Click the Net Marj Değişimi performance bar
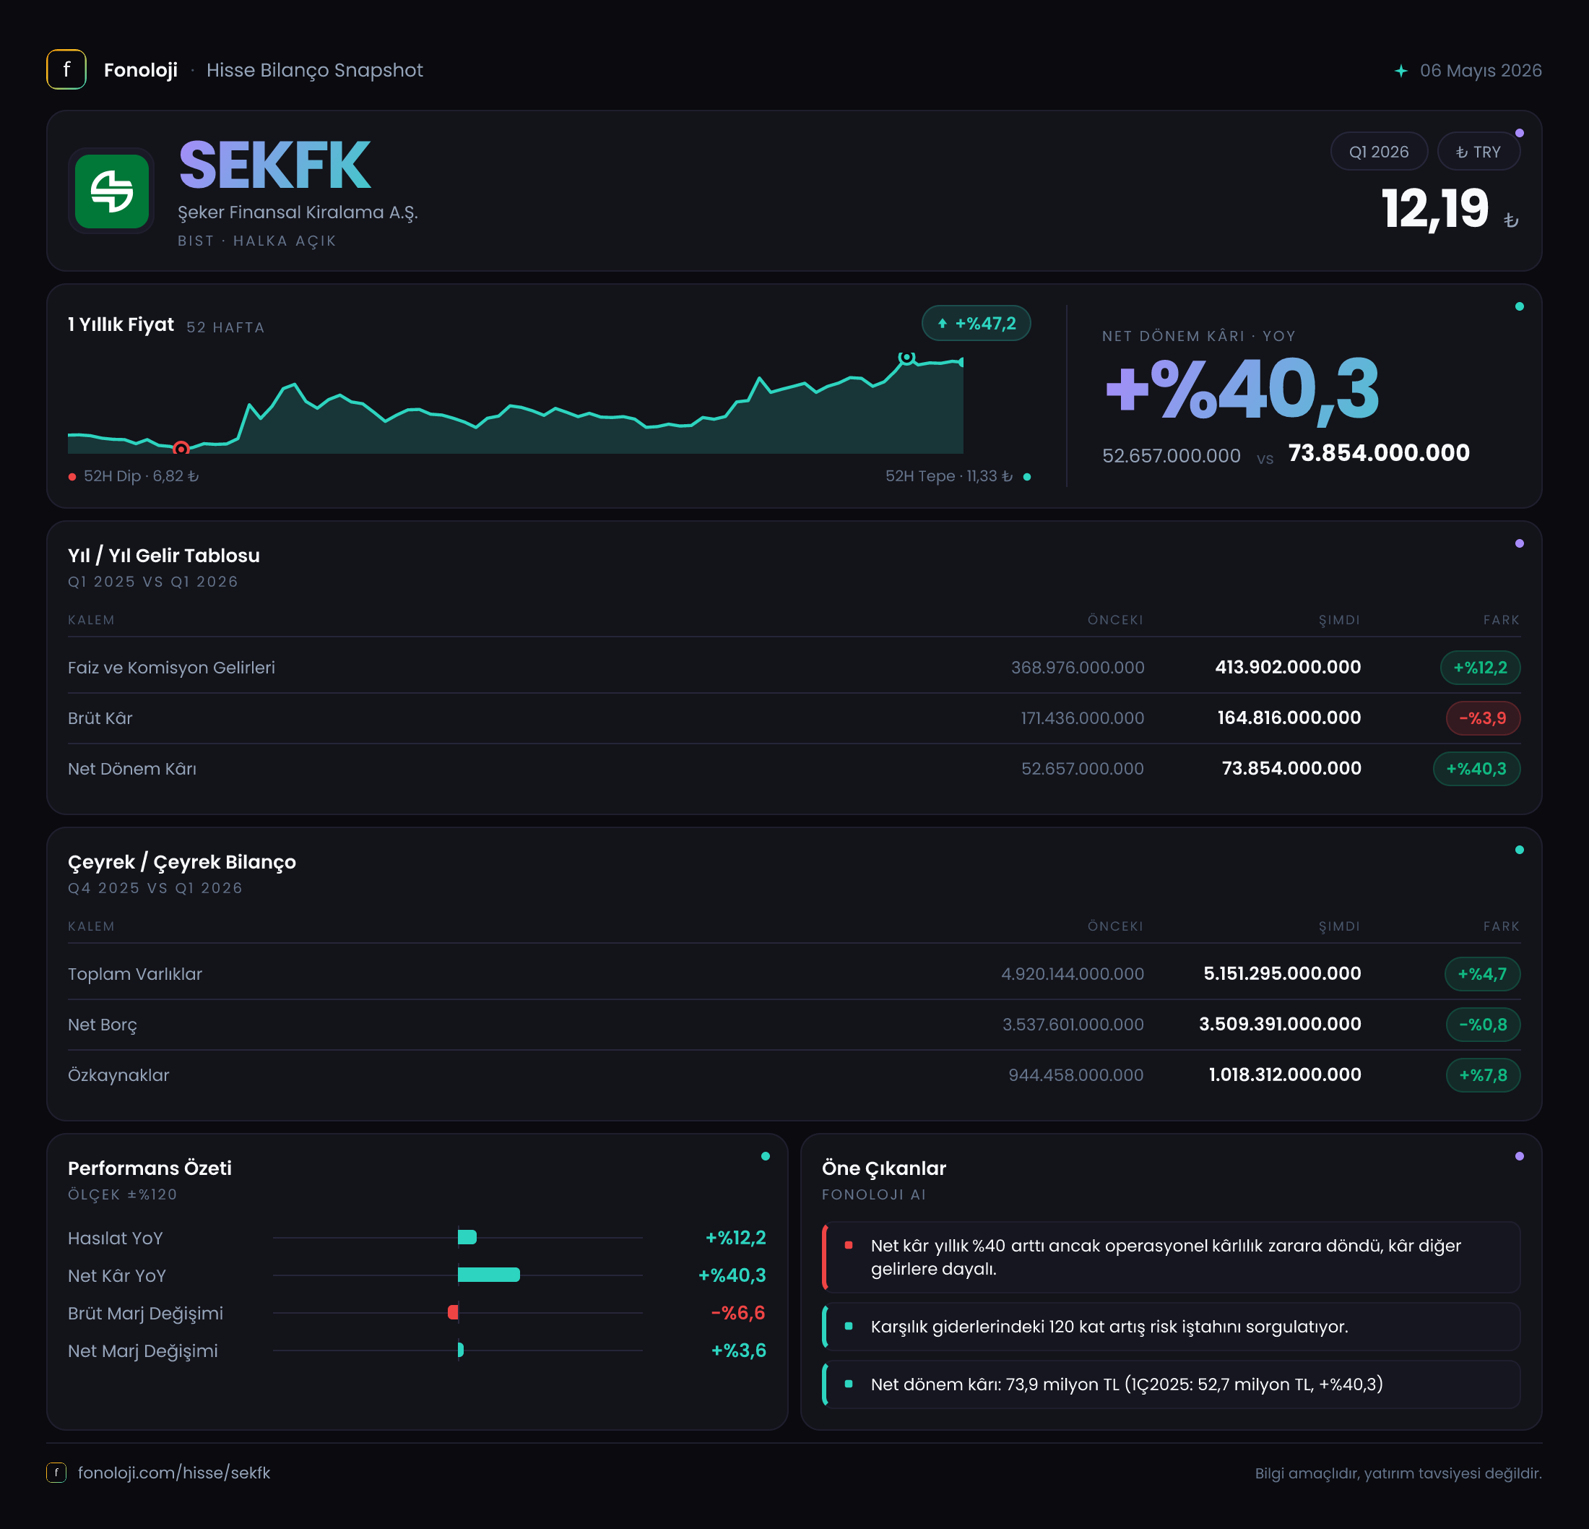The image size is (1589, 1529). (x=461, y=1350)
